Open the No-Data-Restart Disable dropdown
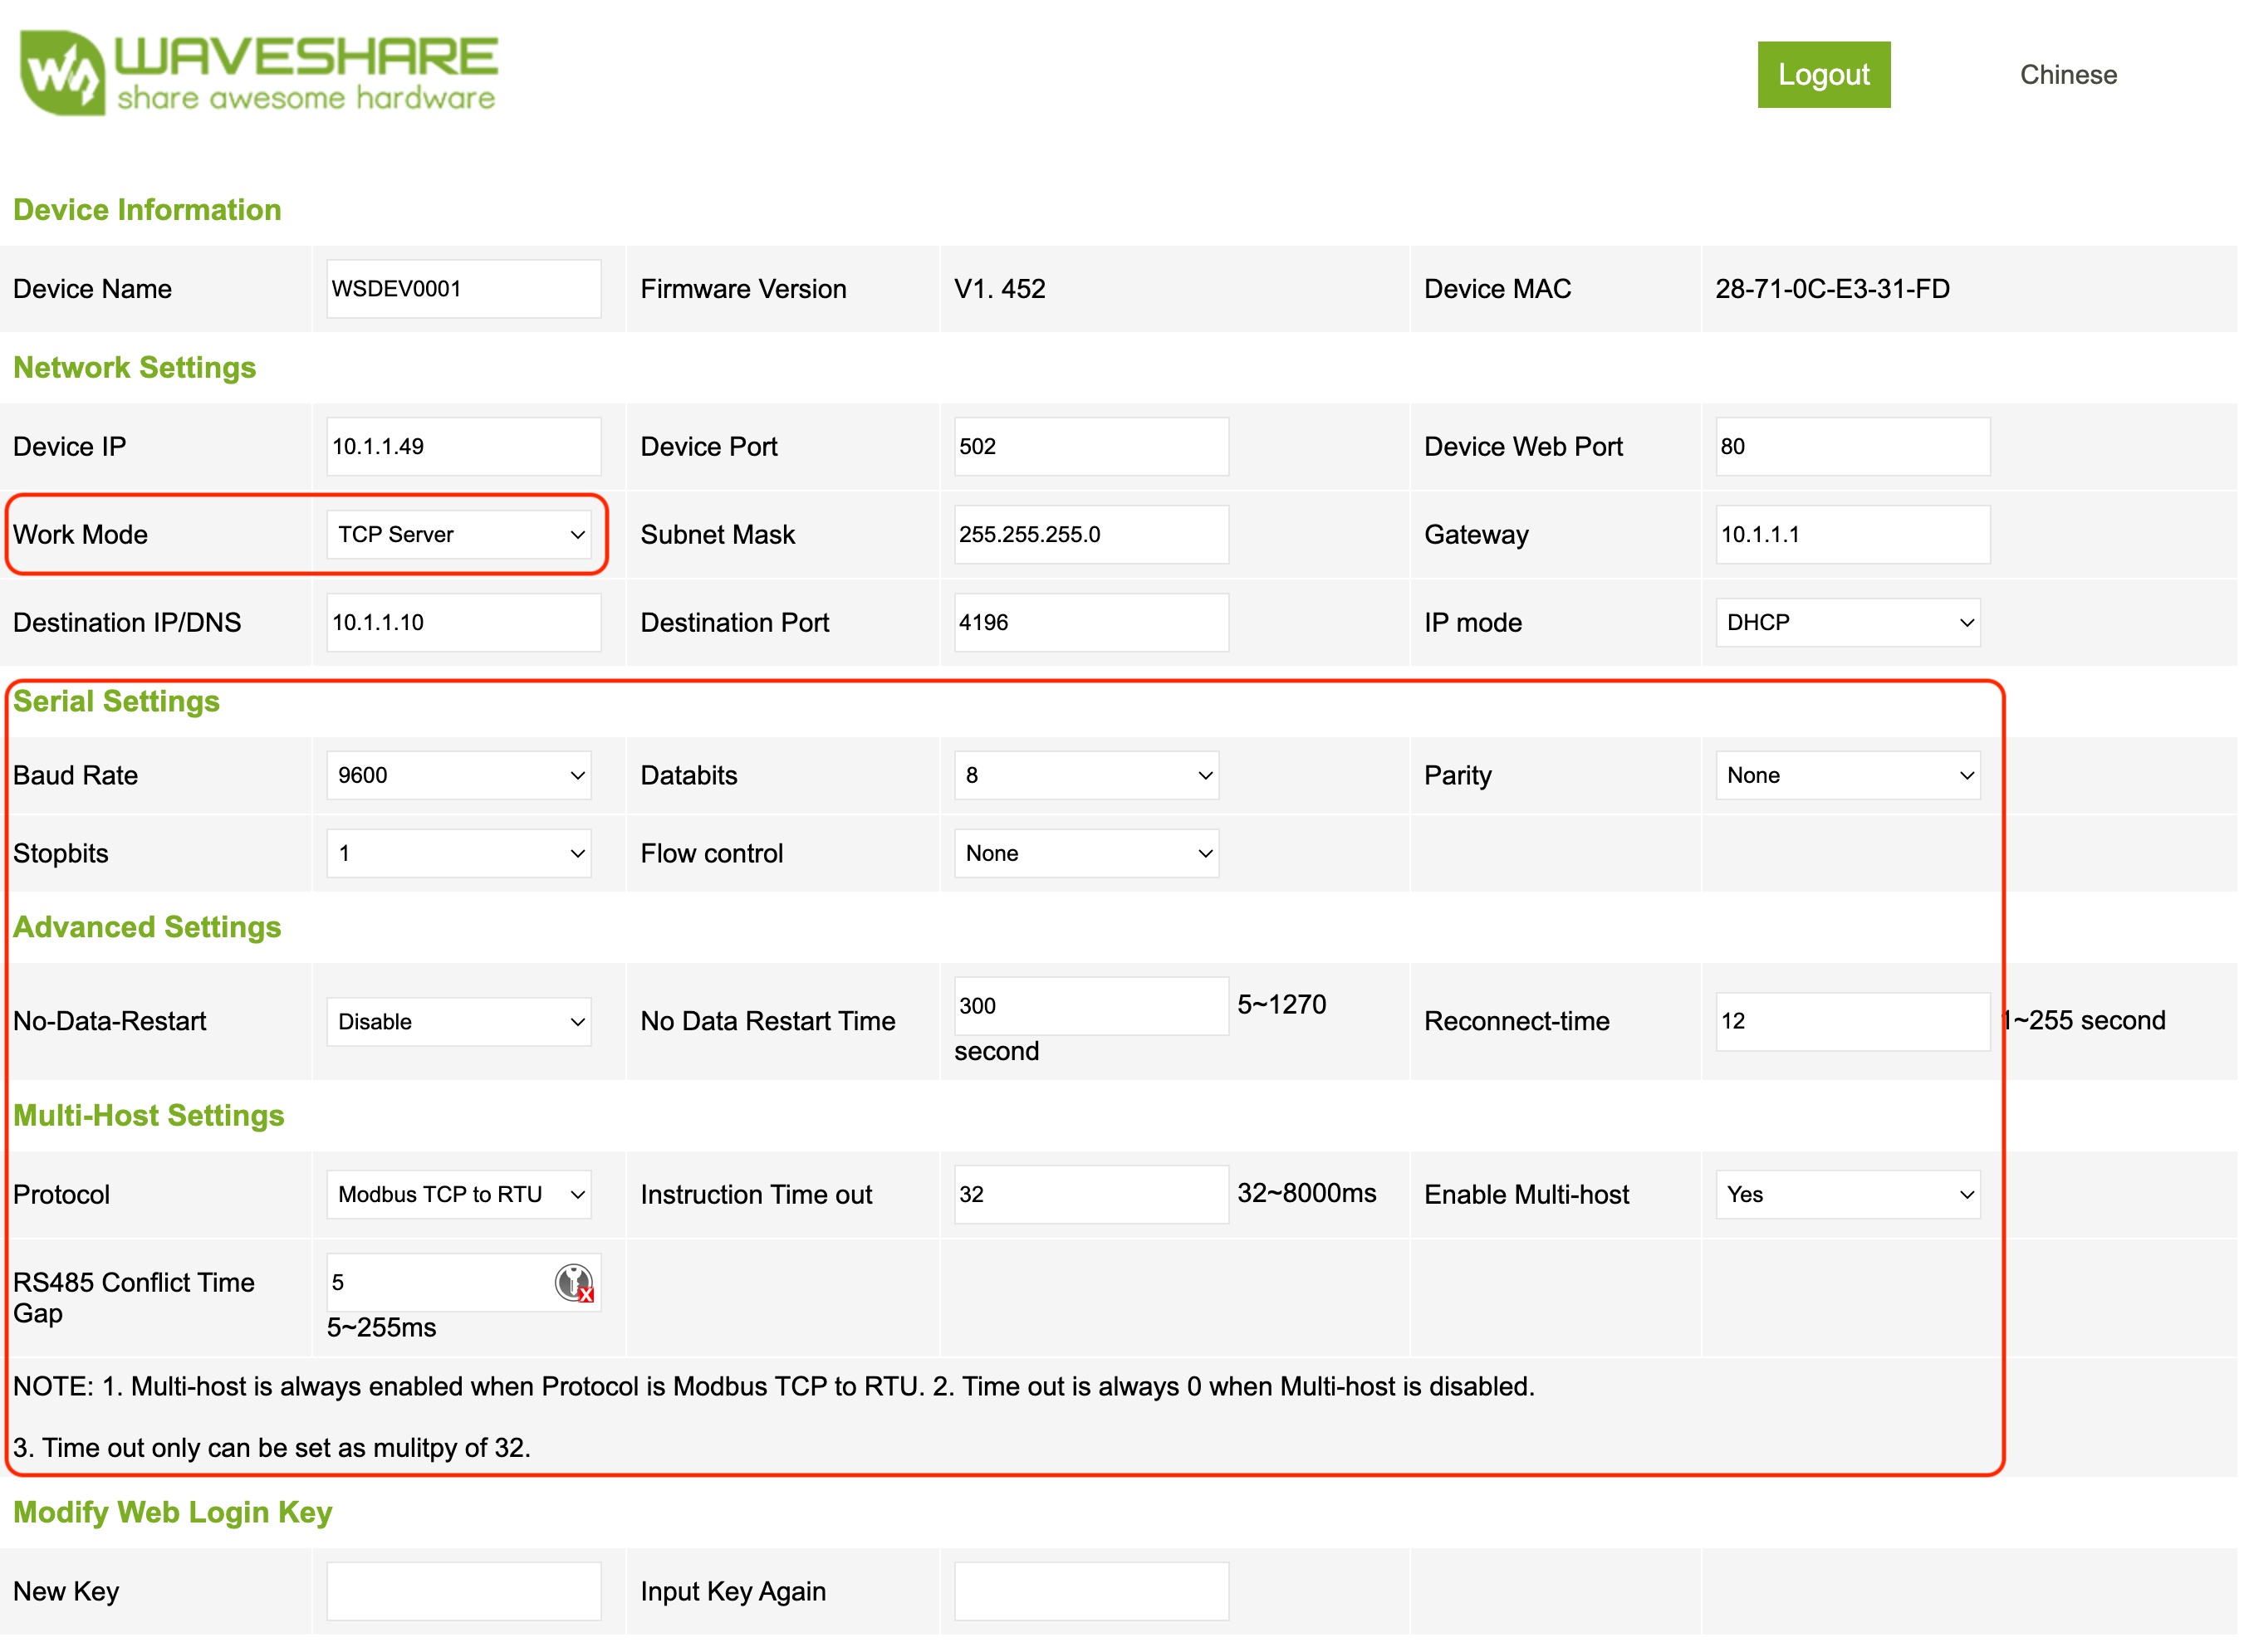 coord(458,1021)
